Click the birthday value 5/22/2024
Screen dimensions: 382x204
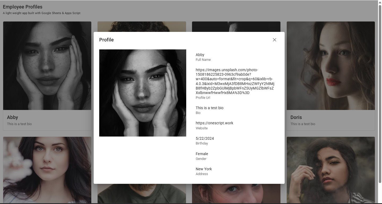click(205, 138)
